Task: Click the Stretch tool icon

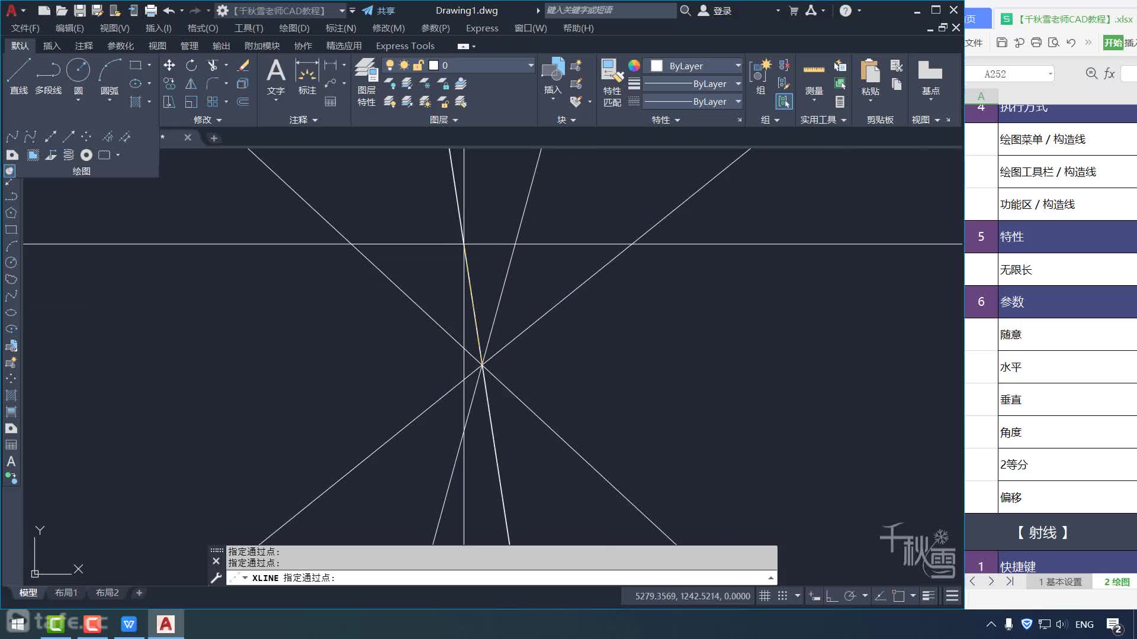Action: tap(169, 102)
